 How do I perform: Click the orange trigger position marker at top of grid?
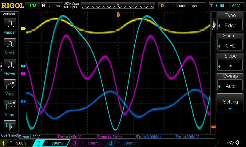coord(118,15)
